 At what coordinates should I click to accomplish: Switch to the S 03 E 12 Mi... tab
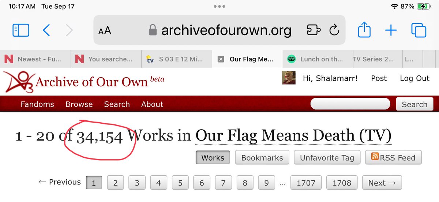tap(177, 59)
